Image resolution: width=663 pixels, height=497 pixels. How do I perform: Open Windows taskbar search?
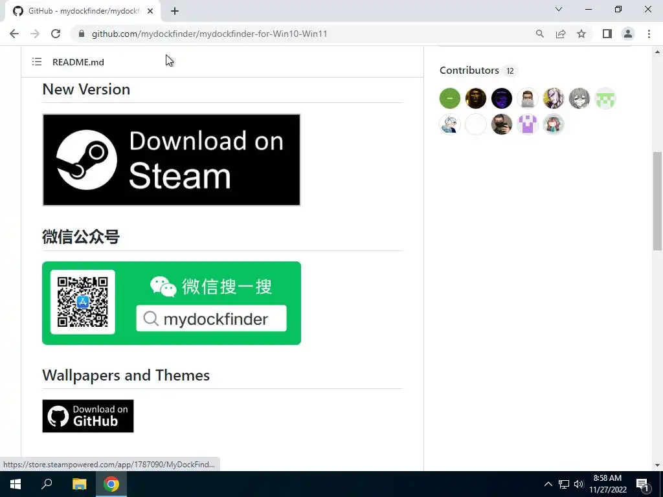tap(47, 484)
